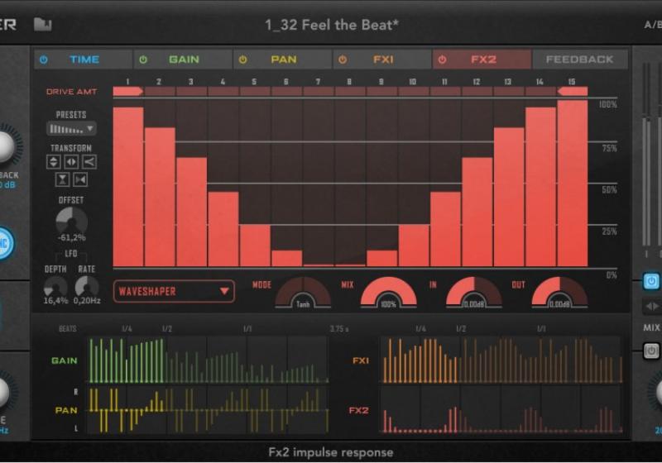
Task: Click the step 2 drive amount bar
Action: point(160,197)
